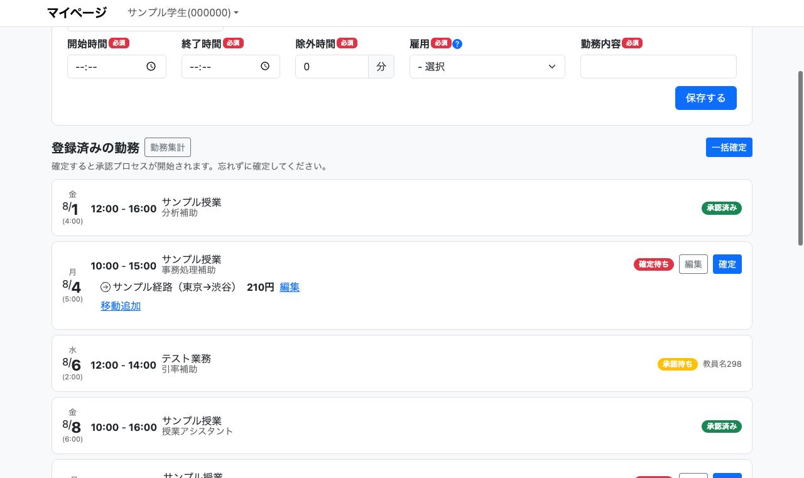Viewport: 804px width, 478px height.
Task: Click サンプル経路（東京→渋谷） text
Action: pyautogui.click(x=177, y=287)
